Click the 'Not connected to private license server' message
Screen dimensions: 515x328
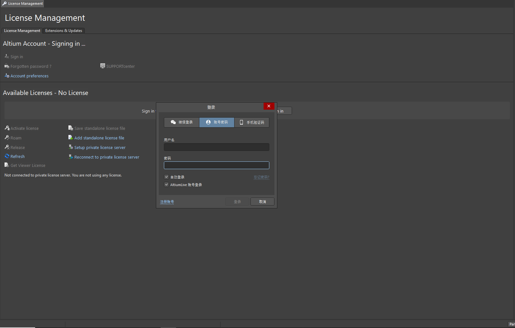[63, 175]
